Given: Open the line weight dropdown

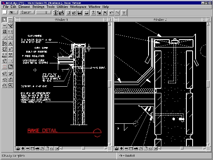Looking at the screenshot, I should [x=44, y=12].
